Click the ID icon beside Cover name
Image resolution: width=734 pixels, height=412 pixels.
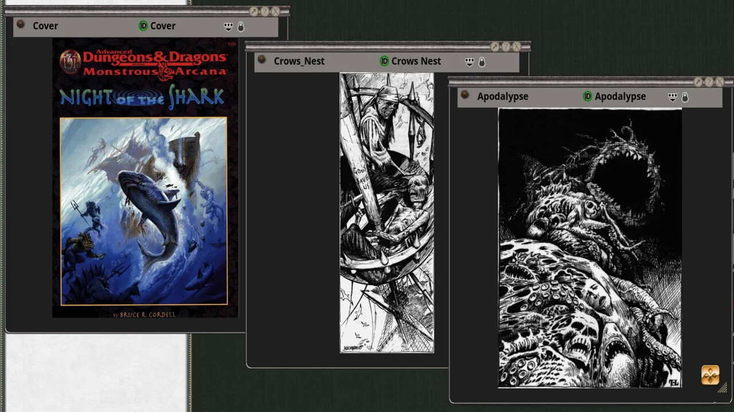(143, 26)
